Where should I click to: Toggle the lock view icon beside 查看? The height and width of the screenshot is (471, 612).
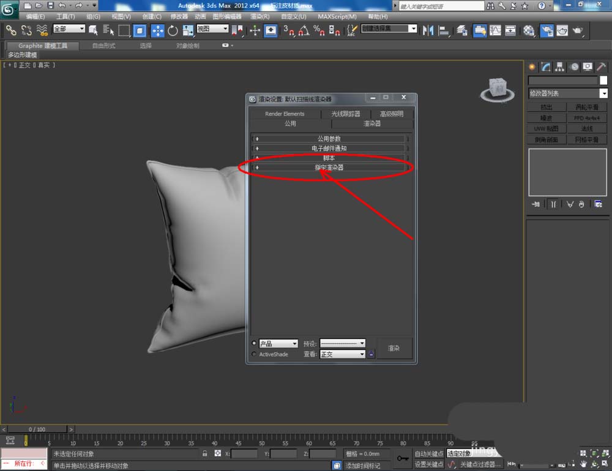click(x=371, y=354)
